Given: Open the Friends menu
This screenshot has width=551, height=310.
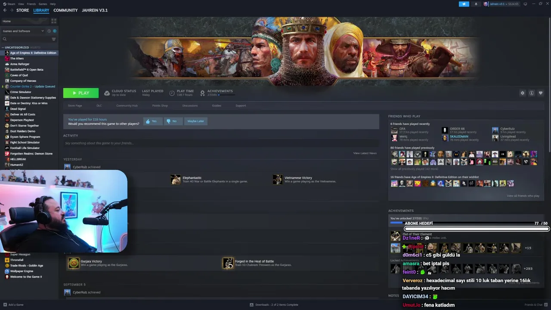Looking at the screenshot, I should point(31,4).
